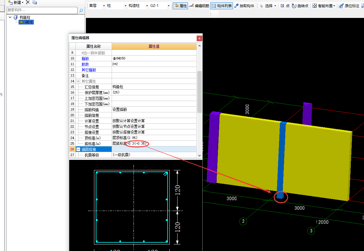This screenshot has width=364, height=251.
Task: Click the 属性值 column header
Action: click(154, 46)
